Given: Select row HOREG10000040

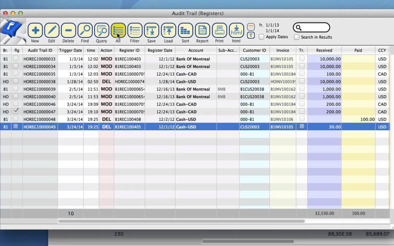Looking at the screenshot, I should tap(195, 96).
